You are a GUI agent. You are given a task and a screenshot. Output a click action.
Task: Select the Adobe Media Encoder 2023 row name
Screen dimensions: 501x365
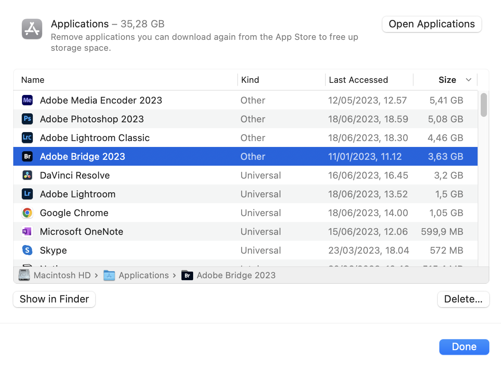point(101,100)
